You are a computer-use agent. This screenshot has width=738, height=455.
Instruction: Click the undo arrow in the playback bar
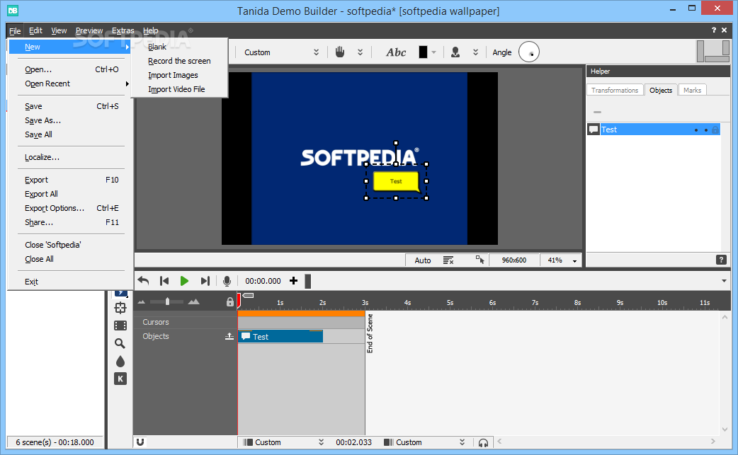click(x=144, y=281)
